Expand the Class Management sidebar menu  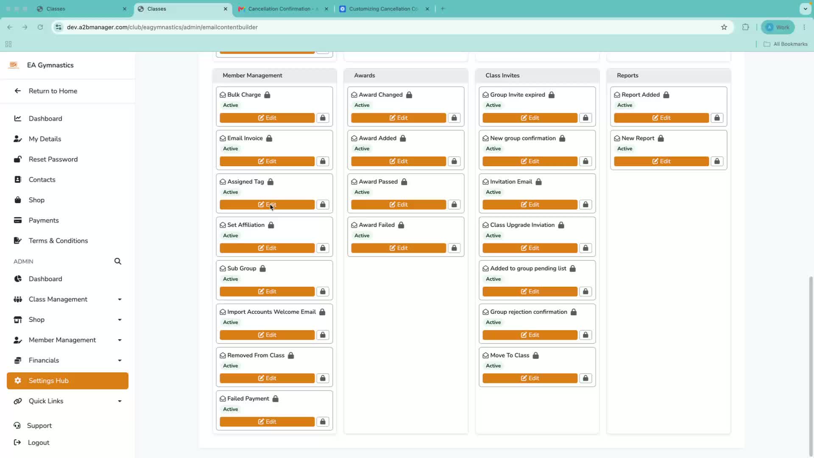[x=68, y=299]
